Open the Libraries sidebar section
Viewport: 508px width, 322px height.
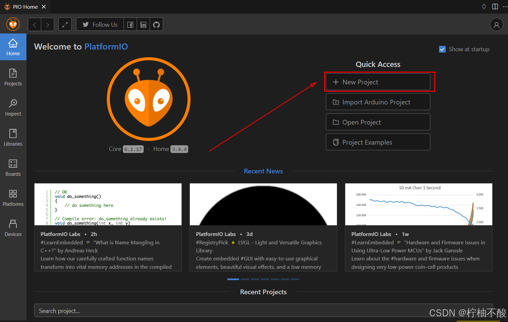13,138
